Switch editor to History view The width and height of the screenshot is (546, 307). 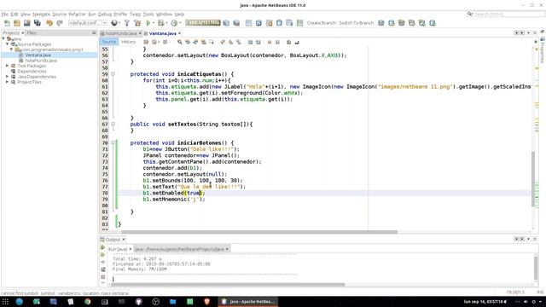click(x=129, y=42)
